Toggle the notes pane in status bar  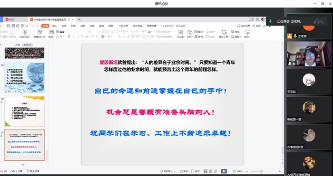coord(184,171)
